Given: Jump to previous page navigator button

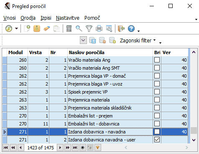Looking at the screenshot, I should click(x=13, y=148).
